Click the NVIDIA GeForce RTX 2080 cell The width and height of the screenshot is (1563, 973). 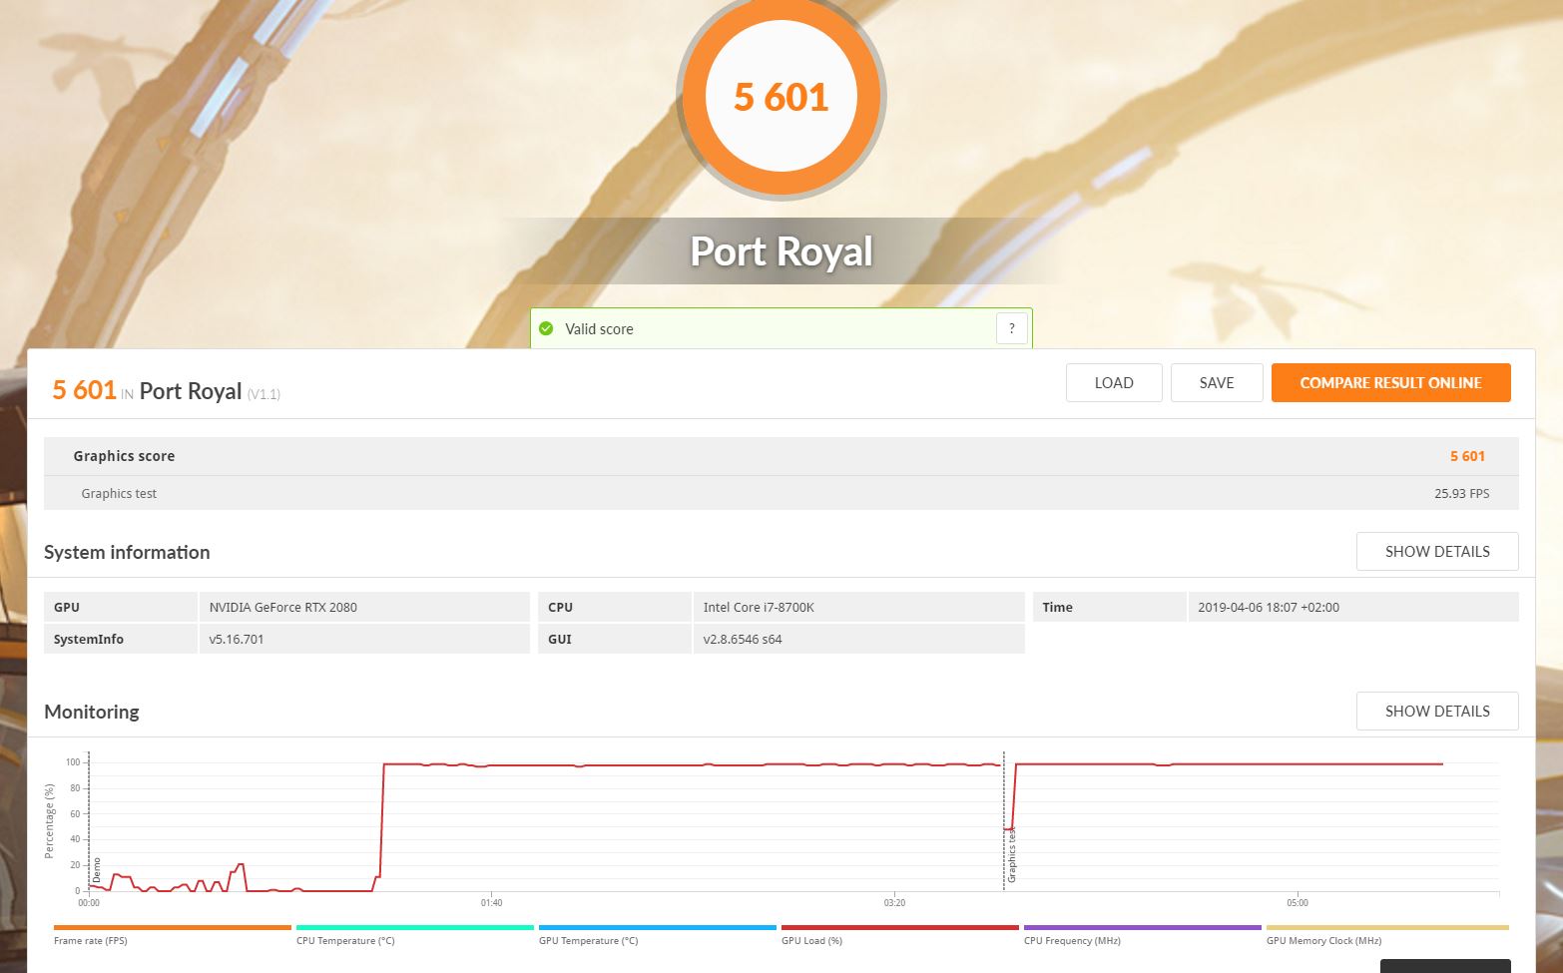(x=364, y=607)
